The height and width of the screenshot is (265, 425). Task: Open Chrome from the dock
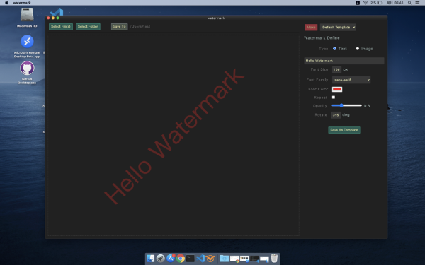tap(180, 259)
